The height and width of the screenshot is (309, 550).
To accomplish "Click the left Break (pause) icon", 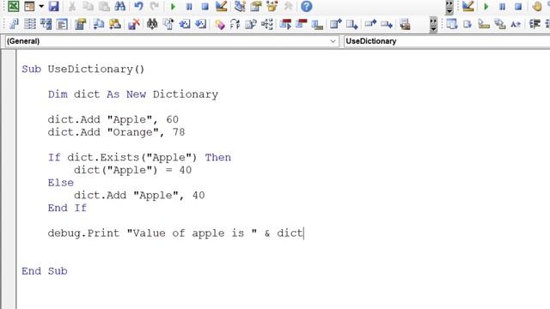I will (189, 6).
